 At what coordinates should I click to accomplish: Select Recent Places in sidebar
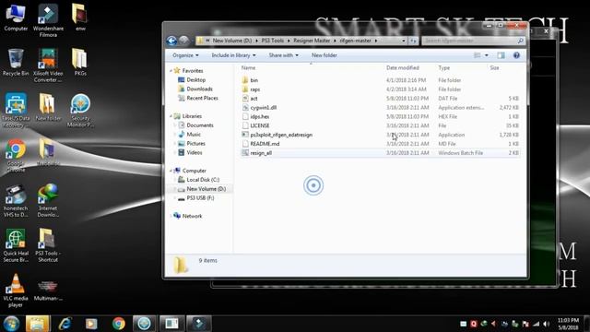coord(202,98)
